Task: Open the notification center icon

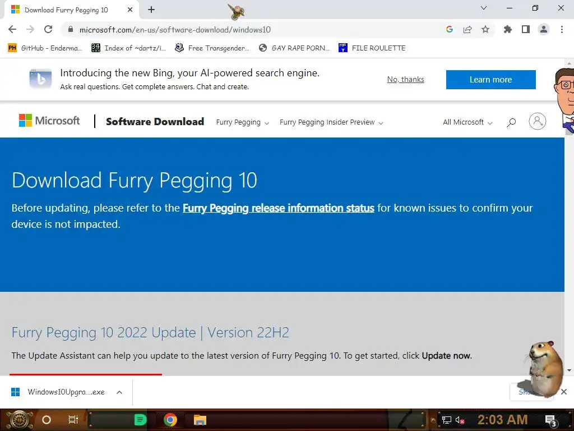Action: (551, 421)
